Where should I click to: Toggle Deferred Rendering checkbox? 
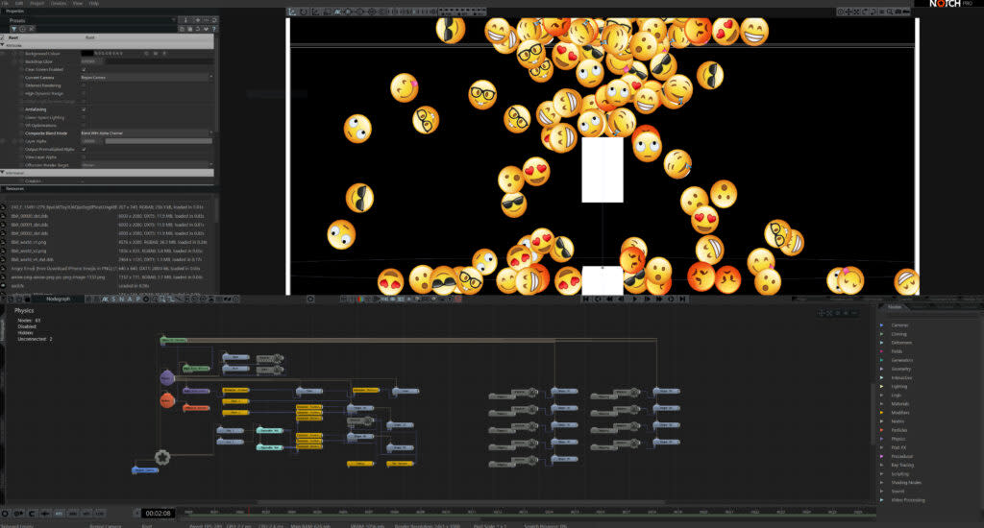point(84,85)
